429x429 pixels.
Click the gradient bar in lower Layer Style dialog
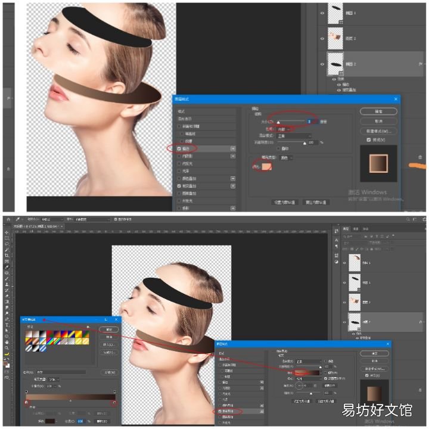pyautogui.click(x=307, y=372)
